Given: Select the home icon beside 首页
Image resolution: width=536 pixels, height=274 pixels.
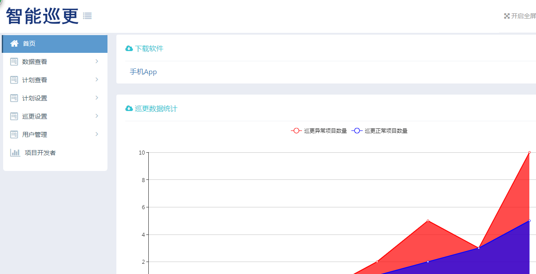Looking at the screenshot, I should pos(14,44).
